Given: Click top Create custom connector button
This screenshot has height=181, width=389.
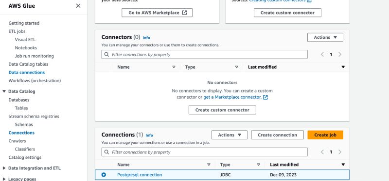Looking at the screenshot, I should coord(287,13).
